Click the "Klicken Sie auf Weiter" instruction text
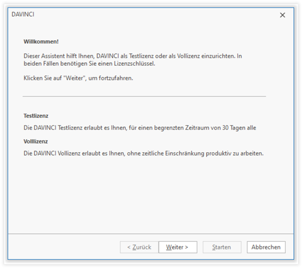 (78, 78)
